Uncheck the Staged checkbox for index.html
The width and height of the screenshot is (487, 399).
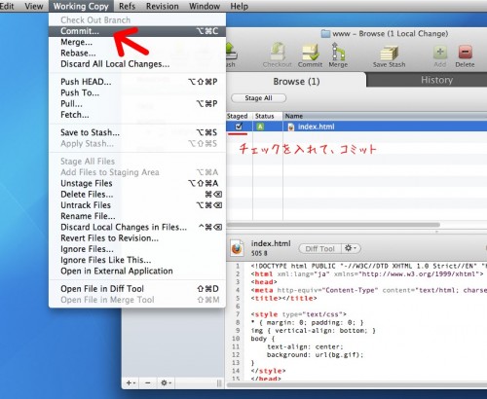pos(239,127)
